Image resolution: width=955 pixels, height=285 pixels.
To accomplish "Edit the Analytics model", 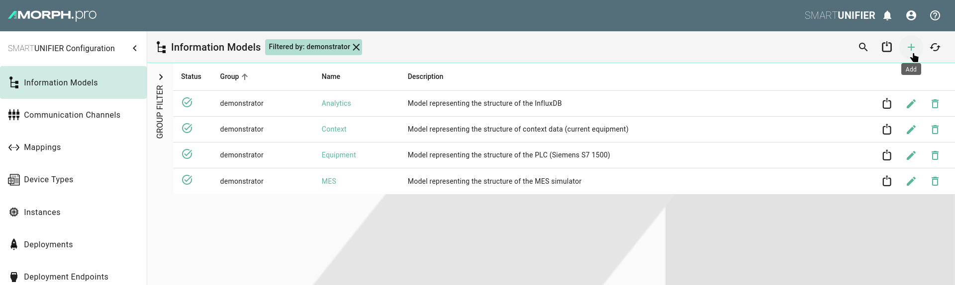I will 911,103.
